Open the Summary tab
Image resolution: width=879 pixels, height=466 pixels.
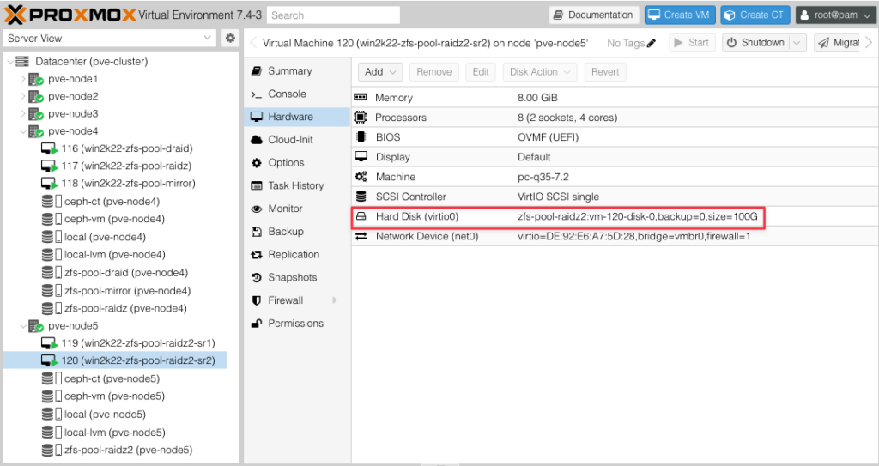tap(297, 70)
